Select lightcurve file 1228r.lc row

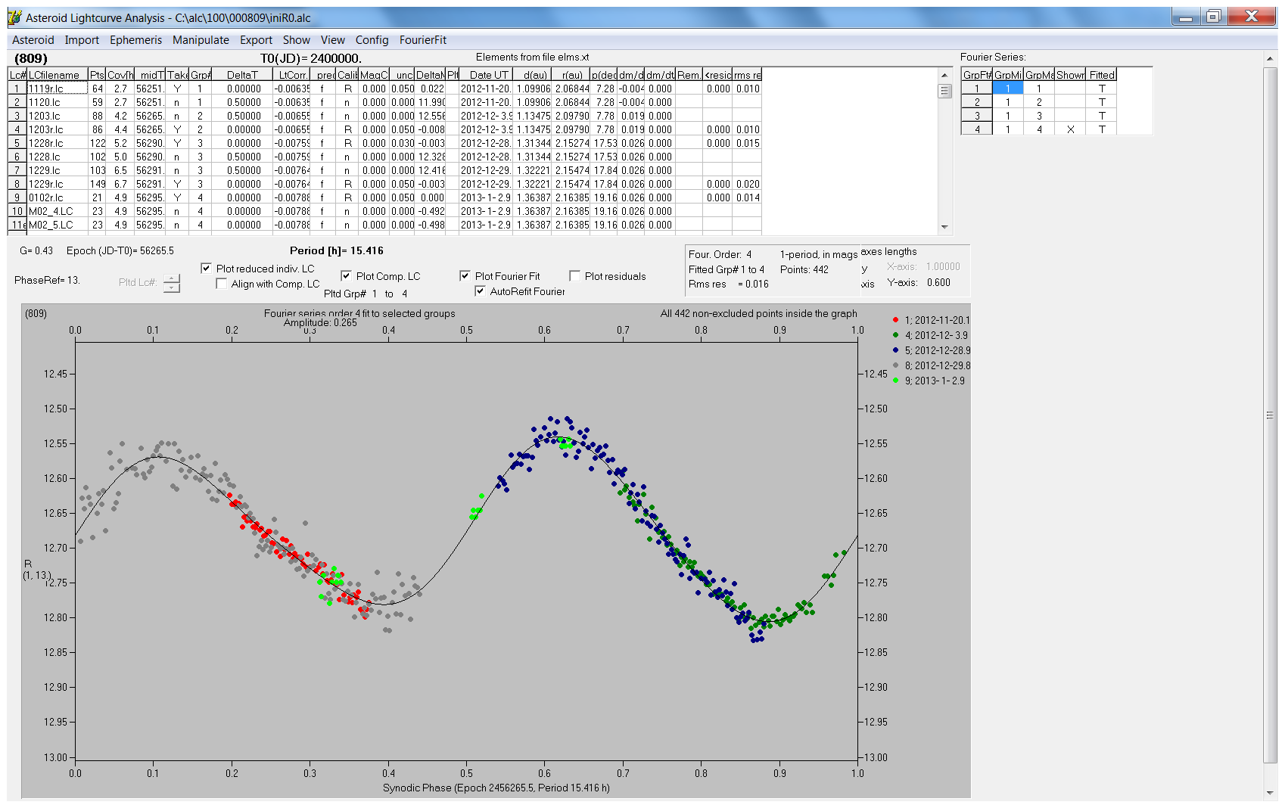click(384, 143)
